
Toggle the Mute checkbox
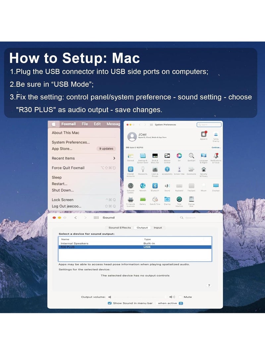(180, 297)
